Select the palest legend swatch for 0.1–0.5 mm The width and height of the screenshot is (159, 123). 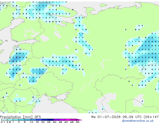click(x=4, y=120)
